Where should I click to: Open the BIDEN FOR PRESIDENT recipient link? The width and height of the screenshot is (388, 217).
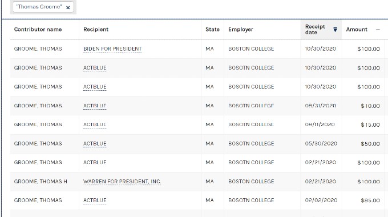coord(112,49)
